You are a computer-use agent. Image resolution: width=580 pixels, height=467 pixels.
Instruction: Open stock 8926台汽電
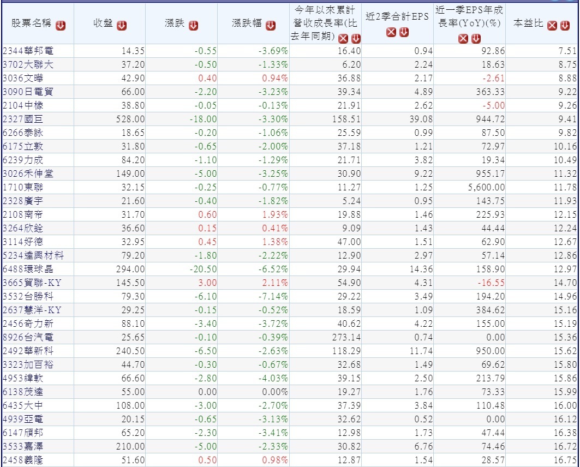(x=28, y=338)
